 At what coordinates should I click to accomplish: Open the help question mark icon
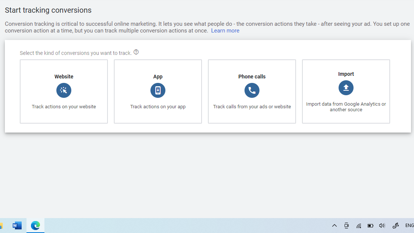[x=136, y=52]
